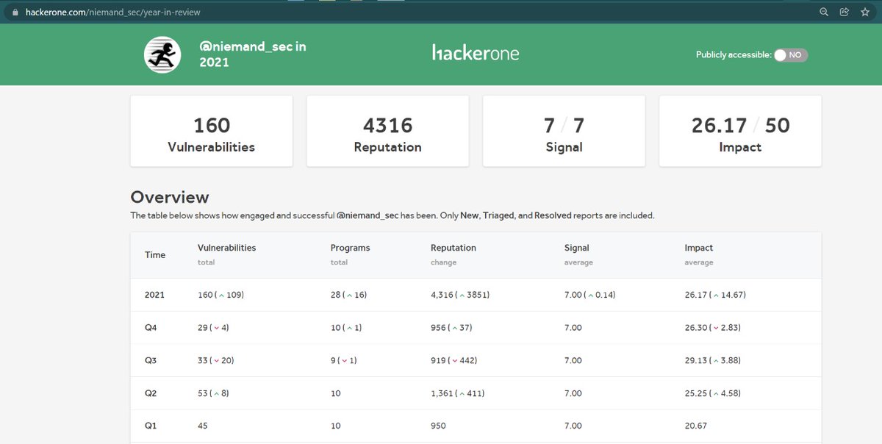Screen dimensions: 882x444
Task: Click the lock icon in address bar
Action: point(14,12)
